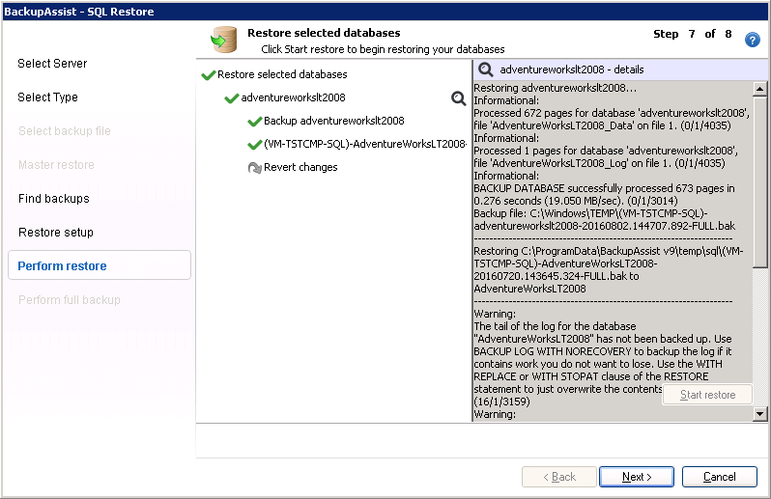Click the 'Step 7 of 8' indicator
The image size is (771, 499).
[693, 34]
